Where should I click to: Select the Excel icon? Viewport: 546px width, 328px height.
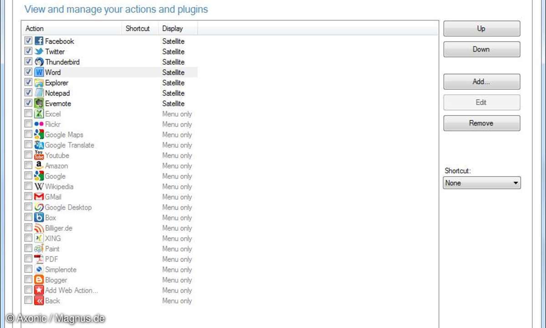39,114
